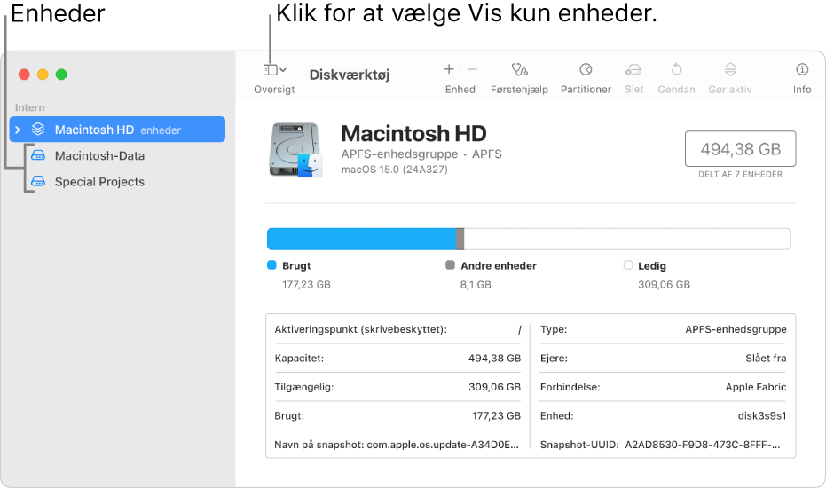This screenshot has width=826, height=489.
Task: Click the Forbindelse Apple Fabric value
Action: coord(755,387)
